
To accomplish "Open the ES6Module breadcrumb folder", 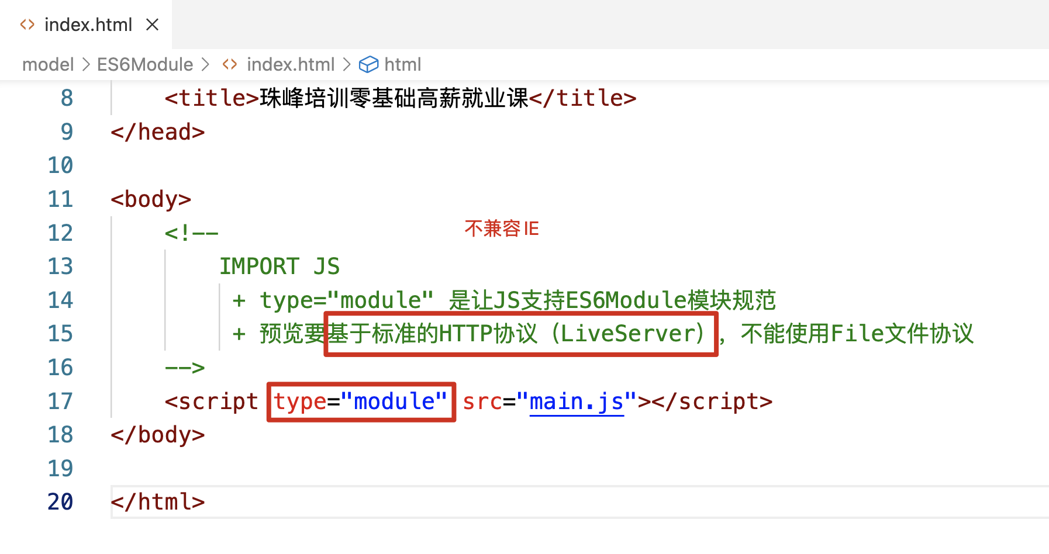I will [x=145, y=64].
